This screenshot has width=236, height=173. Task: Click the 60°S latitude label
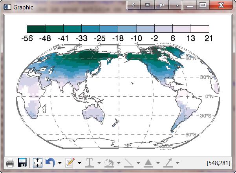tap(191, 135)
